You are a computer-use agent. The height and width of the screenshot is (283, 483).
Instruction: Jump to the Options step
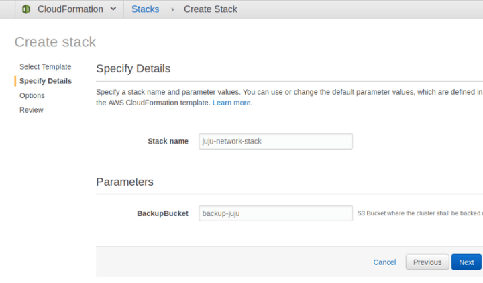32,95
